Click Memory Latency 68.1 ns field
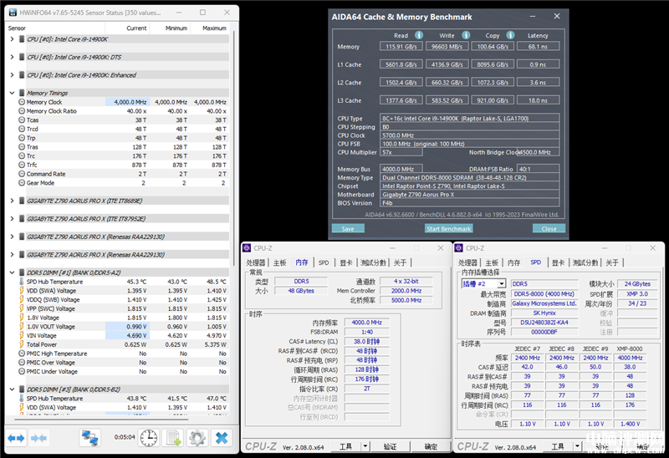Viewport: 669px width, 458px height. [x=538, y=46]
